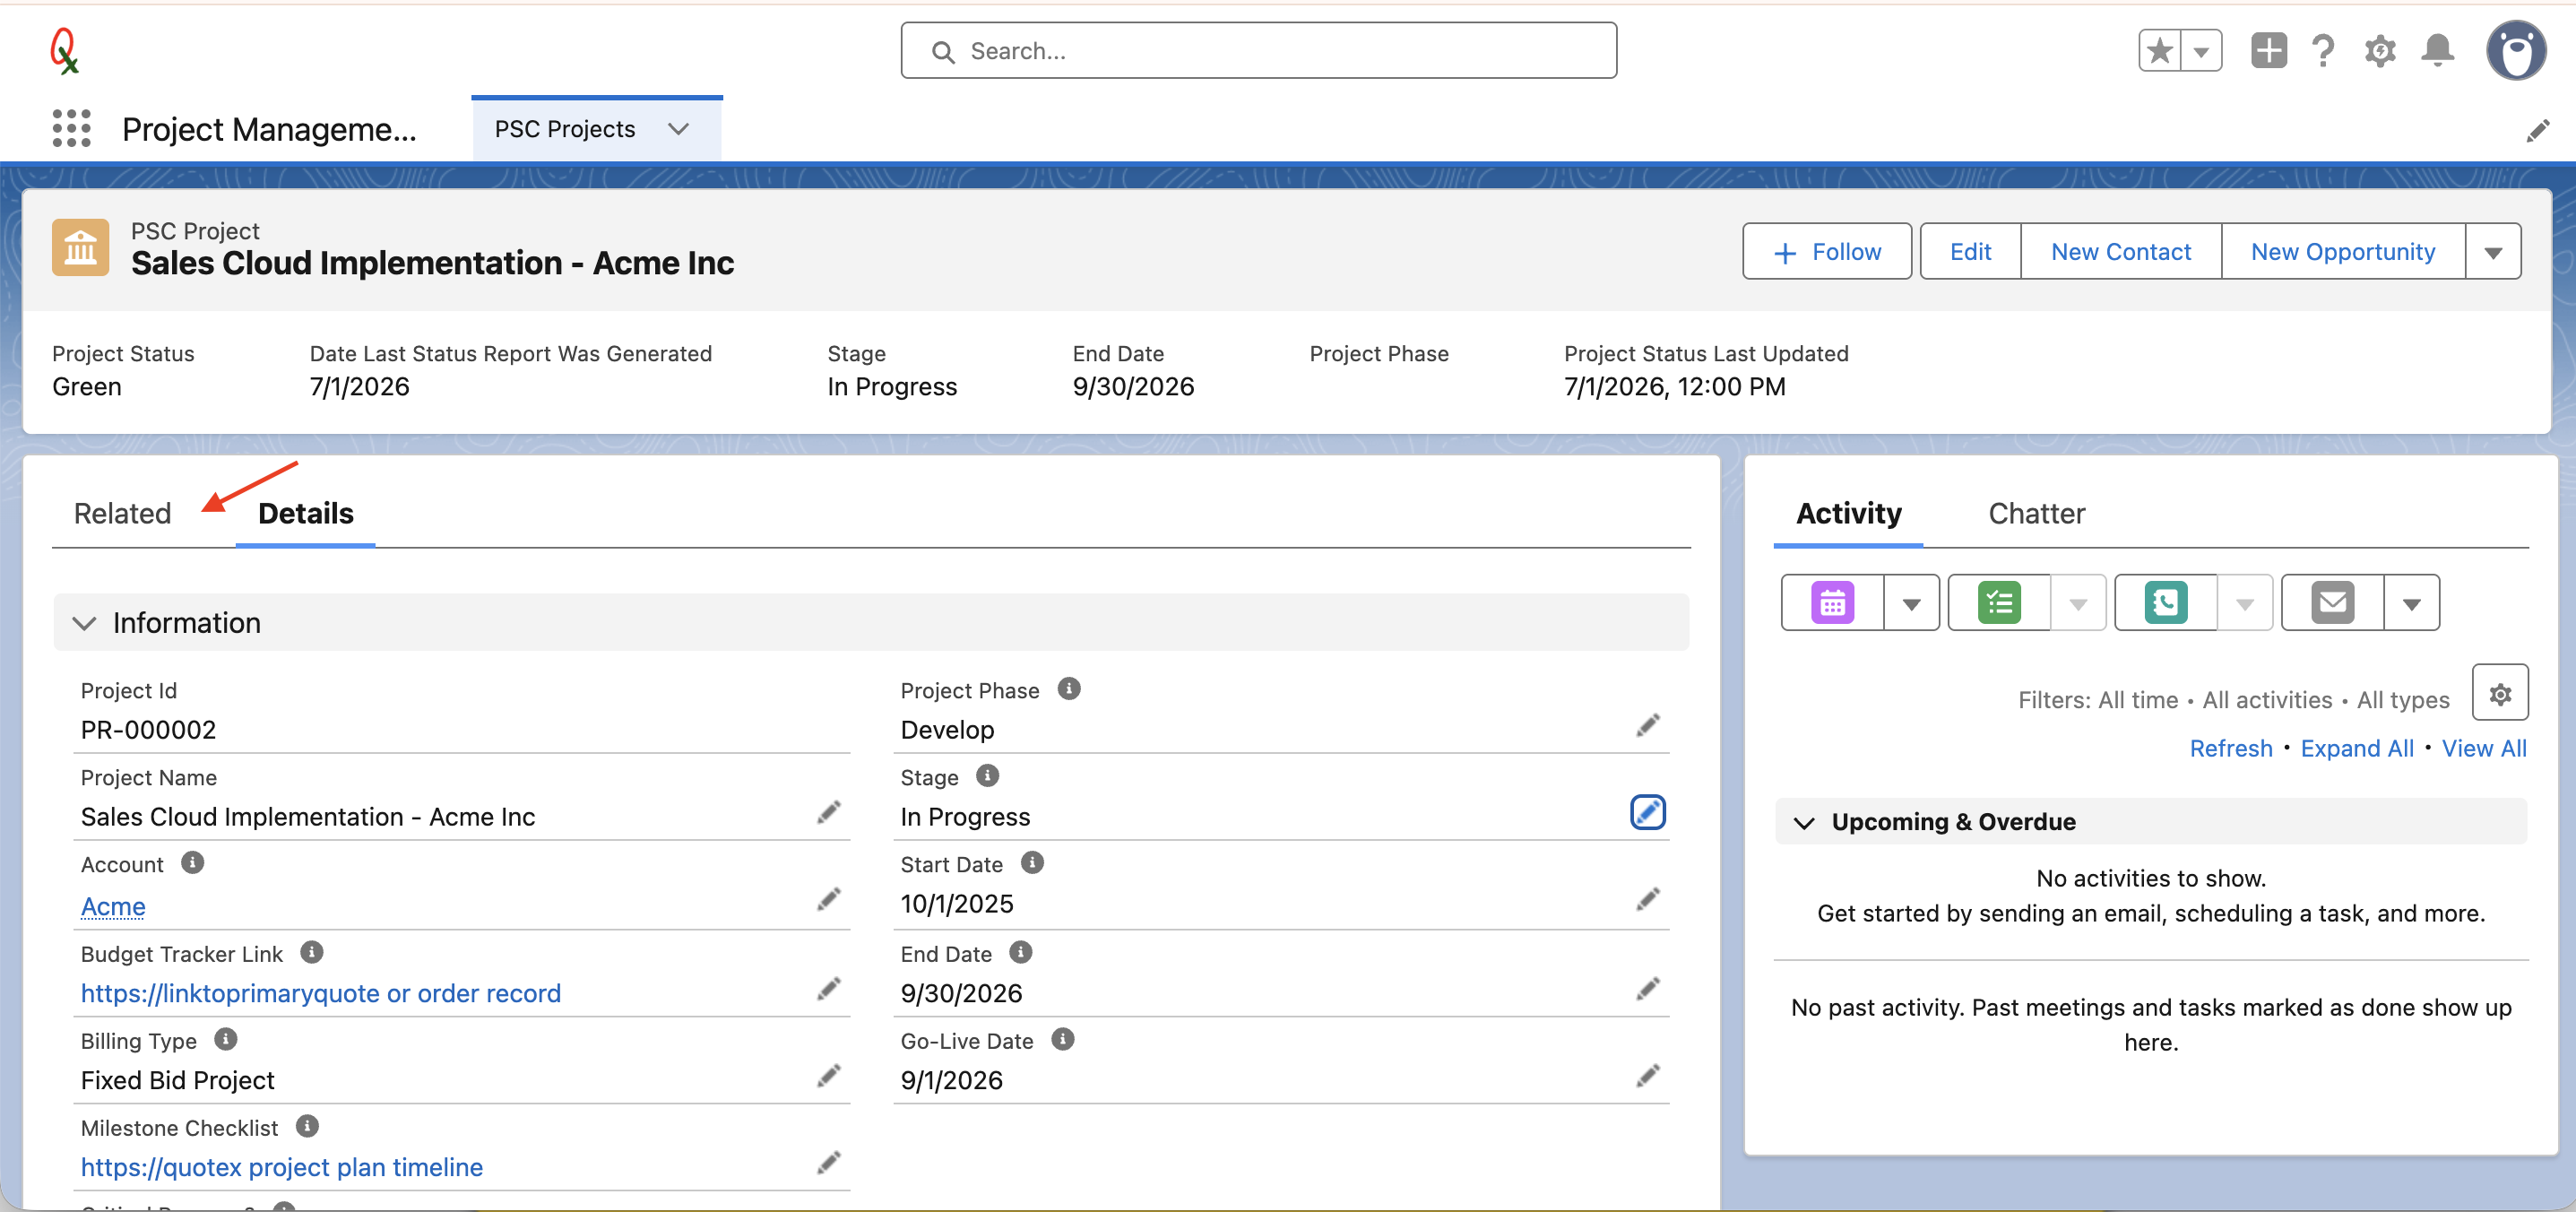Edit the Go-Live Date pencil icon
This screenshot has height=1212, width=2576.
[1647, 1076]
